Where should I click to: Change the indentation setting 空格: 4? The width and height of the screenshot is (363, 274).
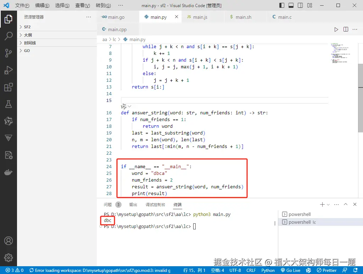217,270
